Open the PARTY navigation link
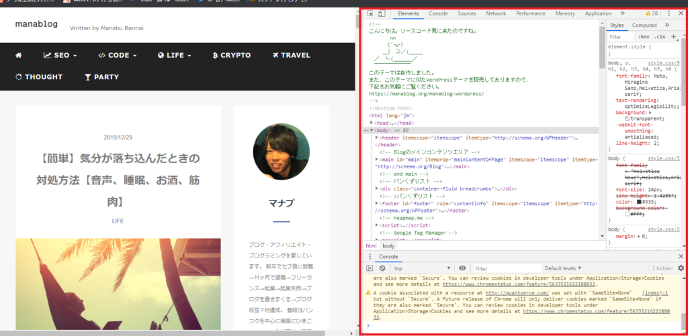This screenshot has height=336, width=688. click(102, 76)
